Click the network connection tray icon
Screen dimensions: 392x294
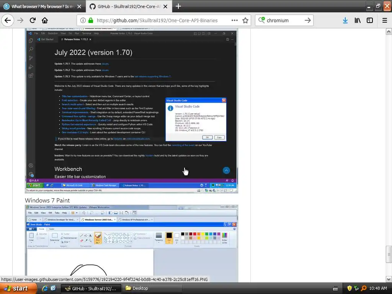(356, 289)
